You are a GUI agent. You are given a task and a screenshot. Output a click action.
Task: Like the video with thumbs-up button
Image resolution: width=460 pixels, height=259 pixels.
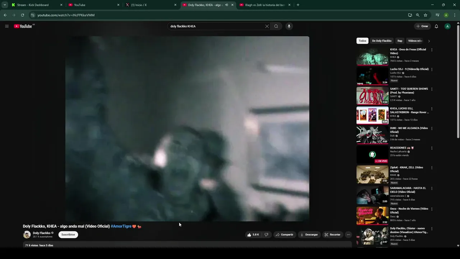pos(253,235)
